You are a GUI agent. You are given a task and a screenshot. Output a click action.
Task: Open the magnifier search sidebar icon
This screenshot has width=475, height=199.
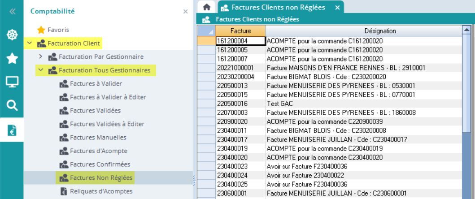pos(12,105)
